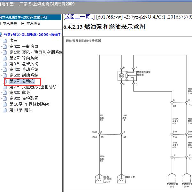Screen dimensions: 192x192
Task: Click the 当前:别克-GL8陆尊-2009-维修手册 root node
Action: tap(33, 35)
